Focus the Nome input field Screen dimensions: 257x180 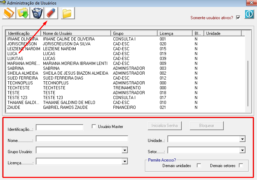coord(82,139)
